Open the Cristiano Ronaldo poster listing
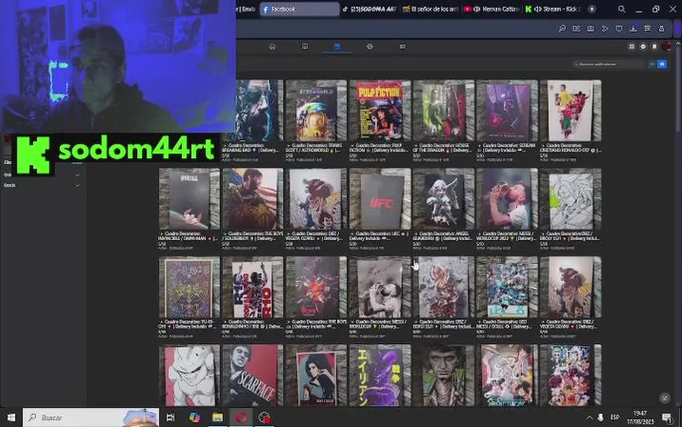 pyautogui.click(x=571, y=110)
